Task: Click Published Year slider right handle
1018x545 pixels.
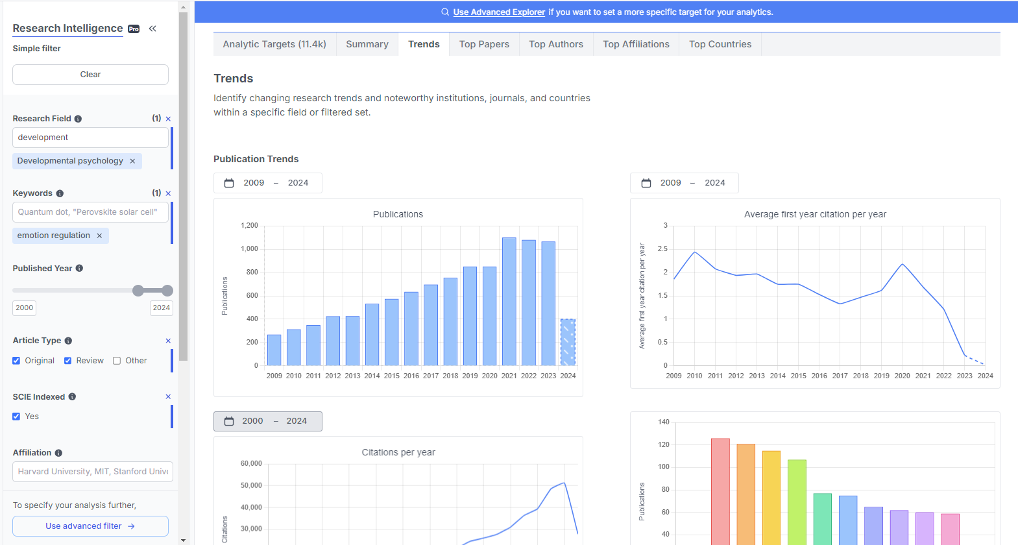Action: (x=167, y=291)
